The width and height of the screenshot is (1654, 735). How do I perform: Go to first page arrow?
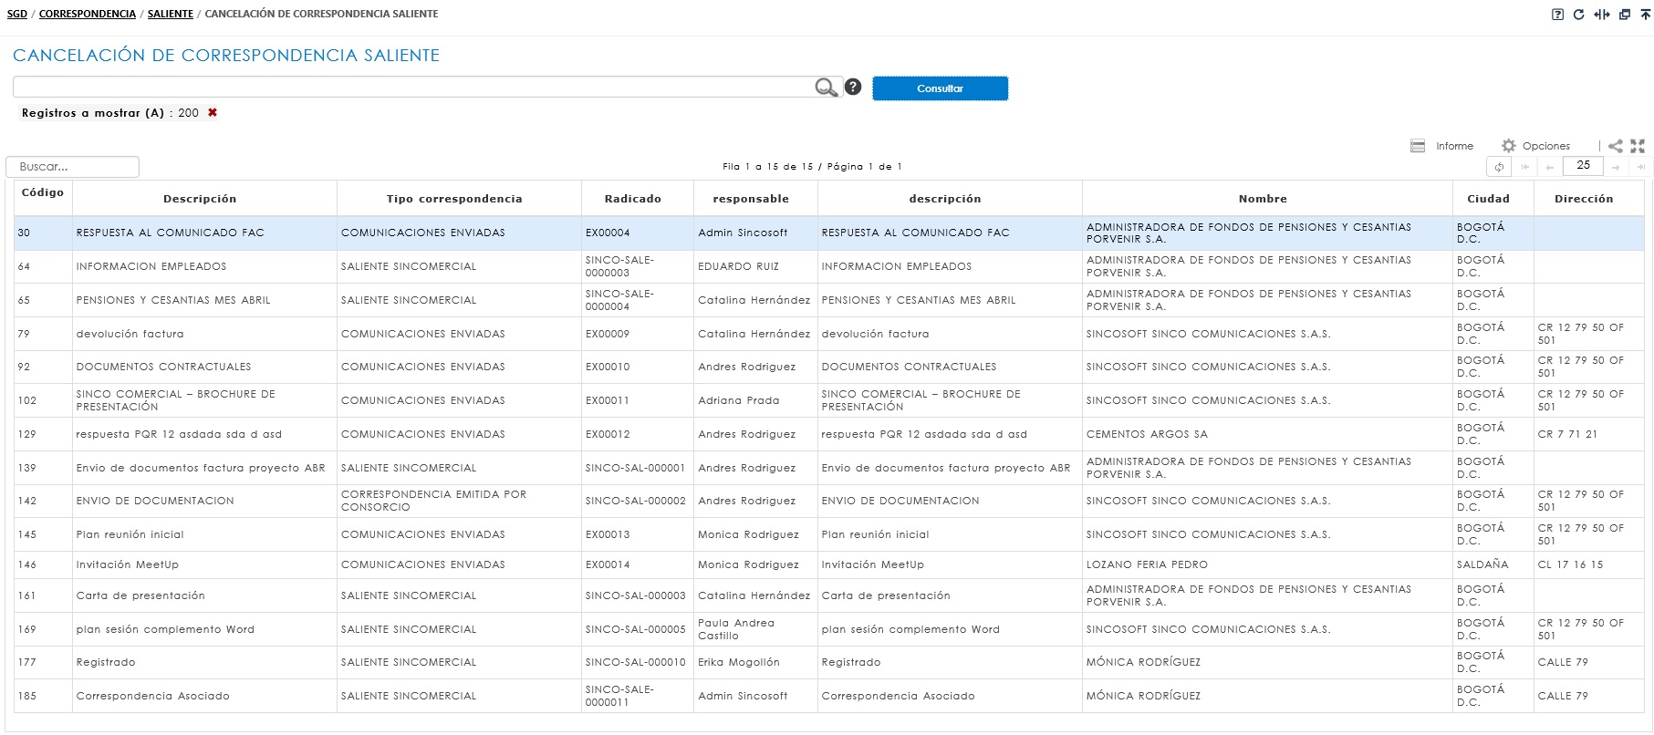[x=1524, y=167]
